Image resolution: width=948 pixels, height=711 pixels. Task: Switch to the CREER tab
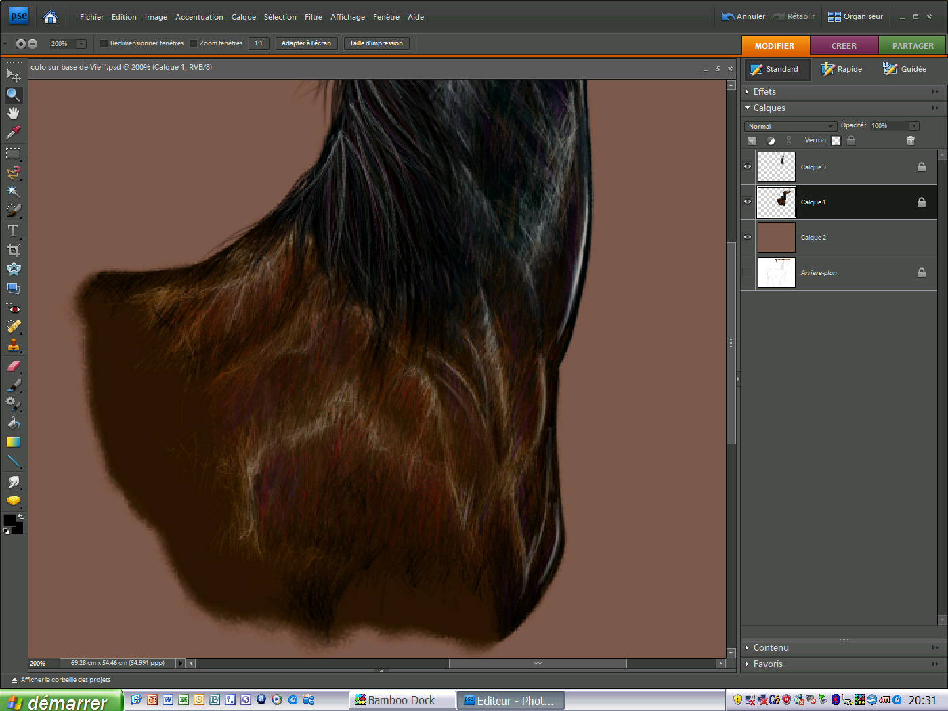(x=844, y=45)
